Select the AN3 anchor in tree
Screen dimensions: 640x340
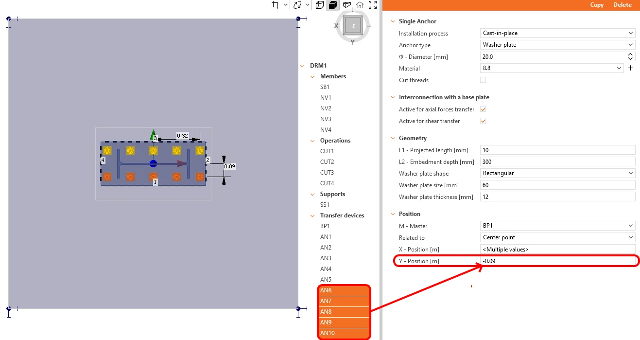point(326,258)
